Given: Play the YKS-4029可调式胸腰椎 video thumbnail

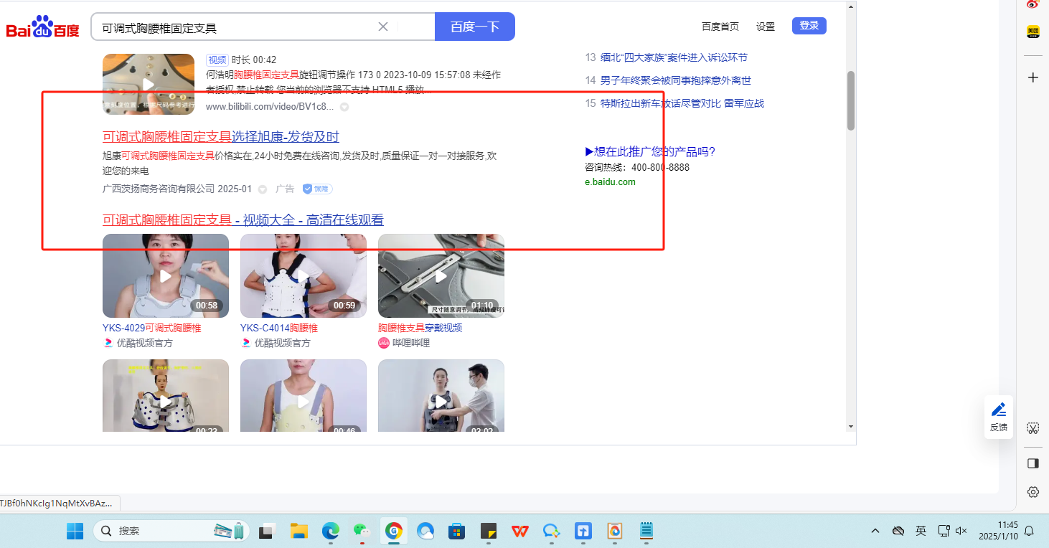Looking at the screenshot, I should [166, 276].
